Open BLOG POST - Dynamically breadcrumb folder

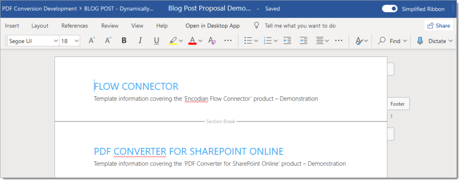[119, 9]
